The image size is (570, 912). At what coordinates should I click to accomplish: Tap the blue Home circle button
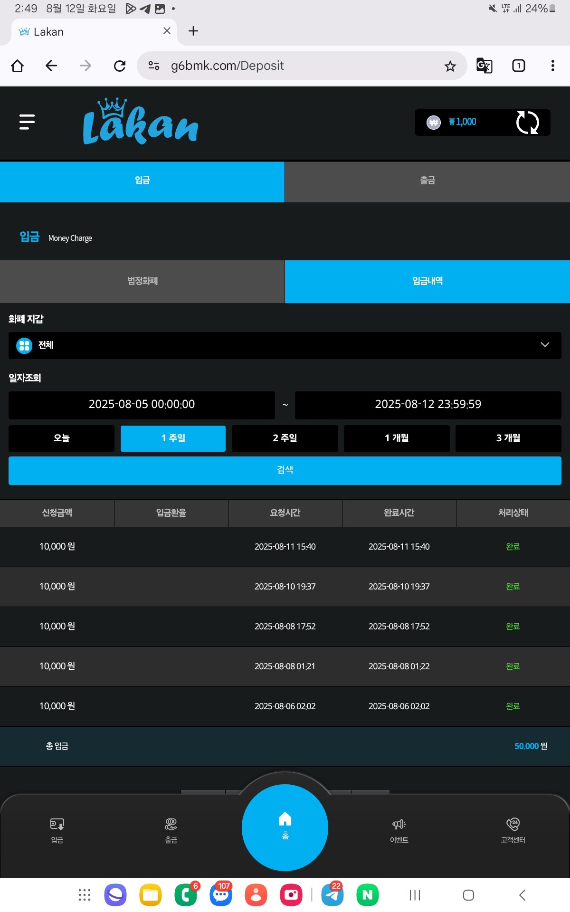(285, 827)
